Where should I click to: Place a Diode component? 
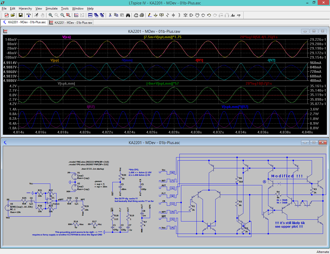click(185, 15)
